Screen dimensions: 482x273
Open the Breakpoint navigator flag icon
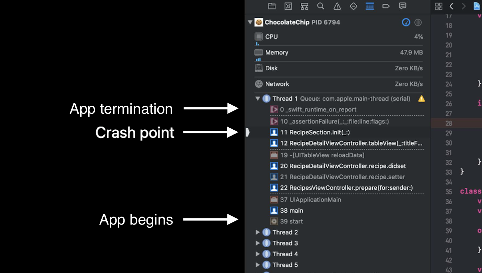pos(386,6)
